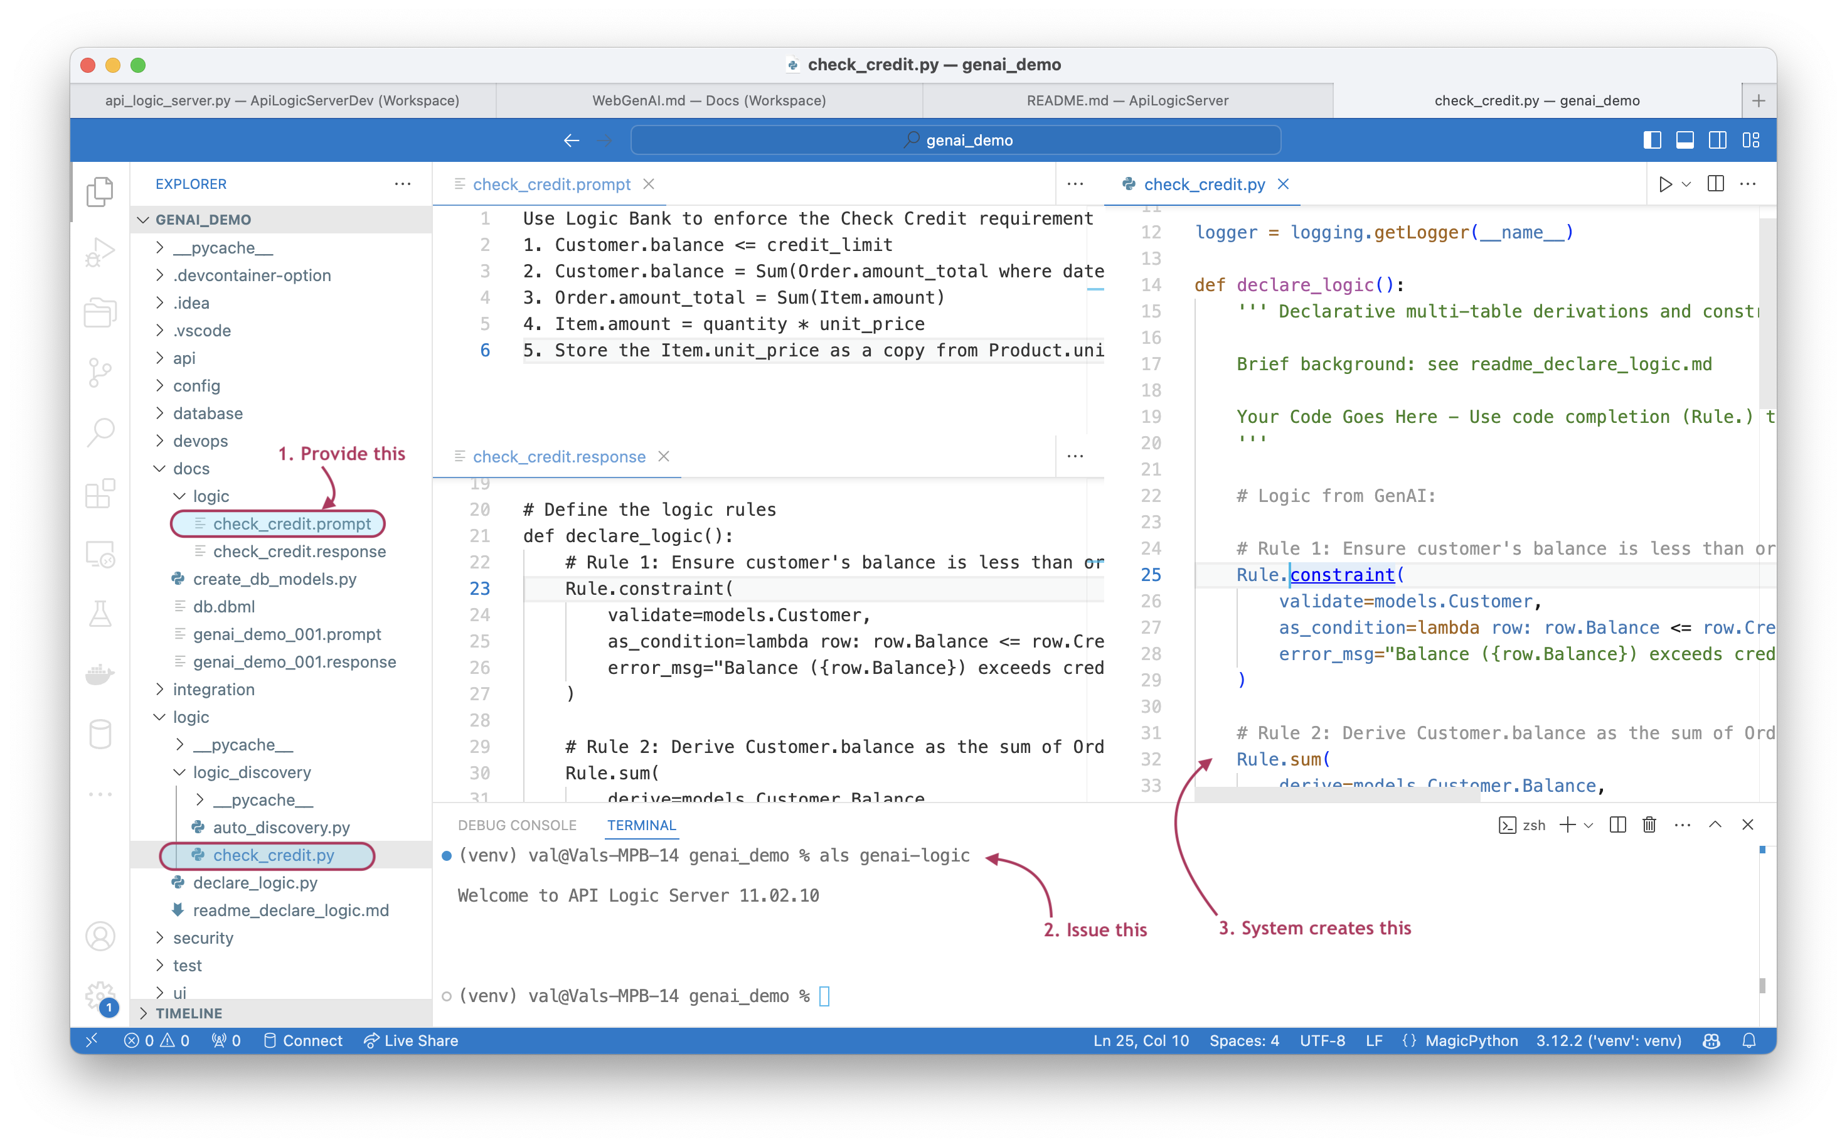Open notifications bell icon
Viewport: 1847px width, 1147px height.
(1749, 1041)
